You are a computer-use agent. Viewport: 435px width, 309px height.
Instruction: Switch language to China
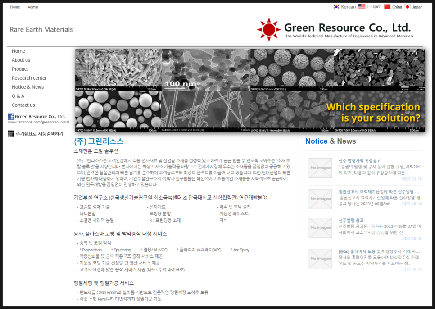tap(397, 7)
